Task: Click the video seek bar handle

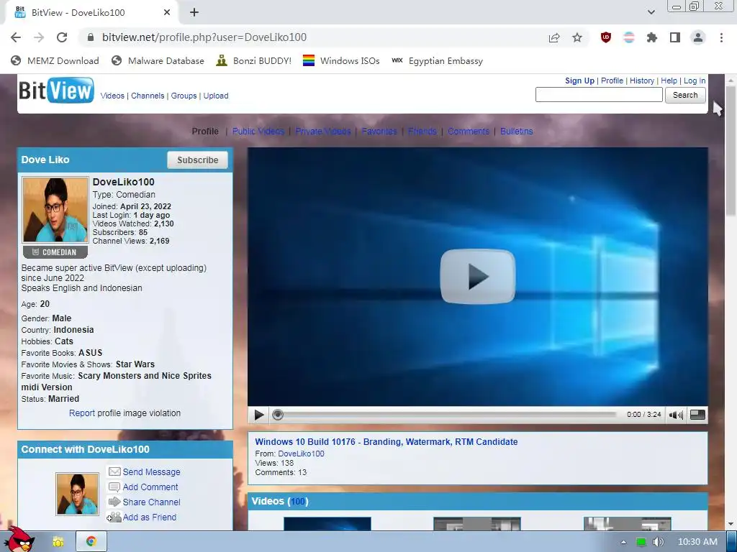Action: coord(278,415)
